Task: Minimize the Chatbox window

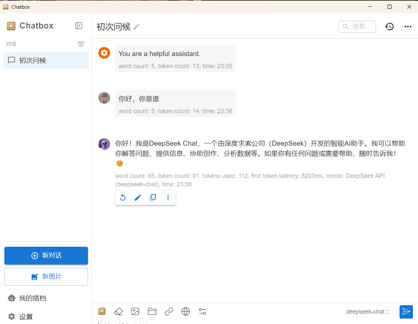Action: coord(370,7)
